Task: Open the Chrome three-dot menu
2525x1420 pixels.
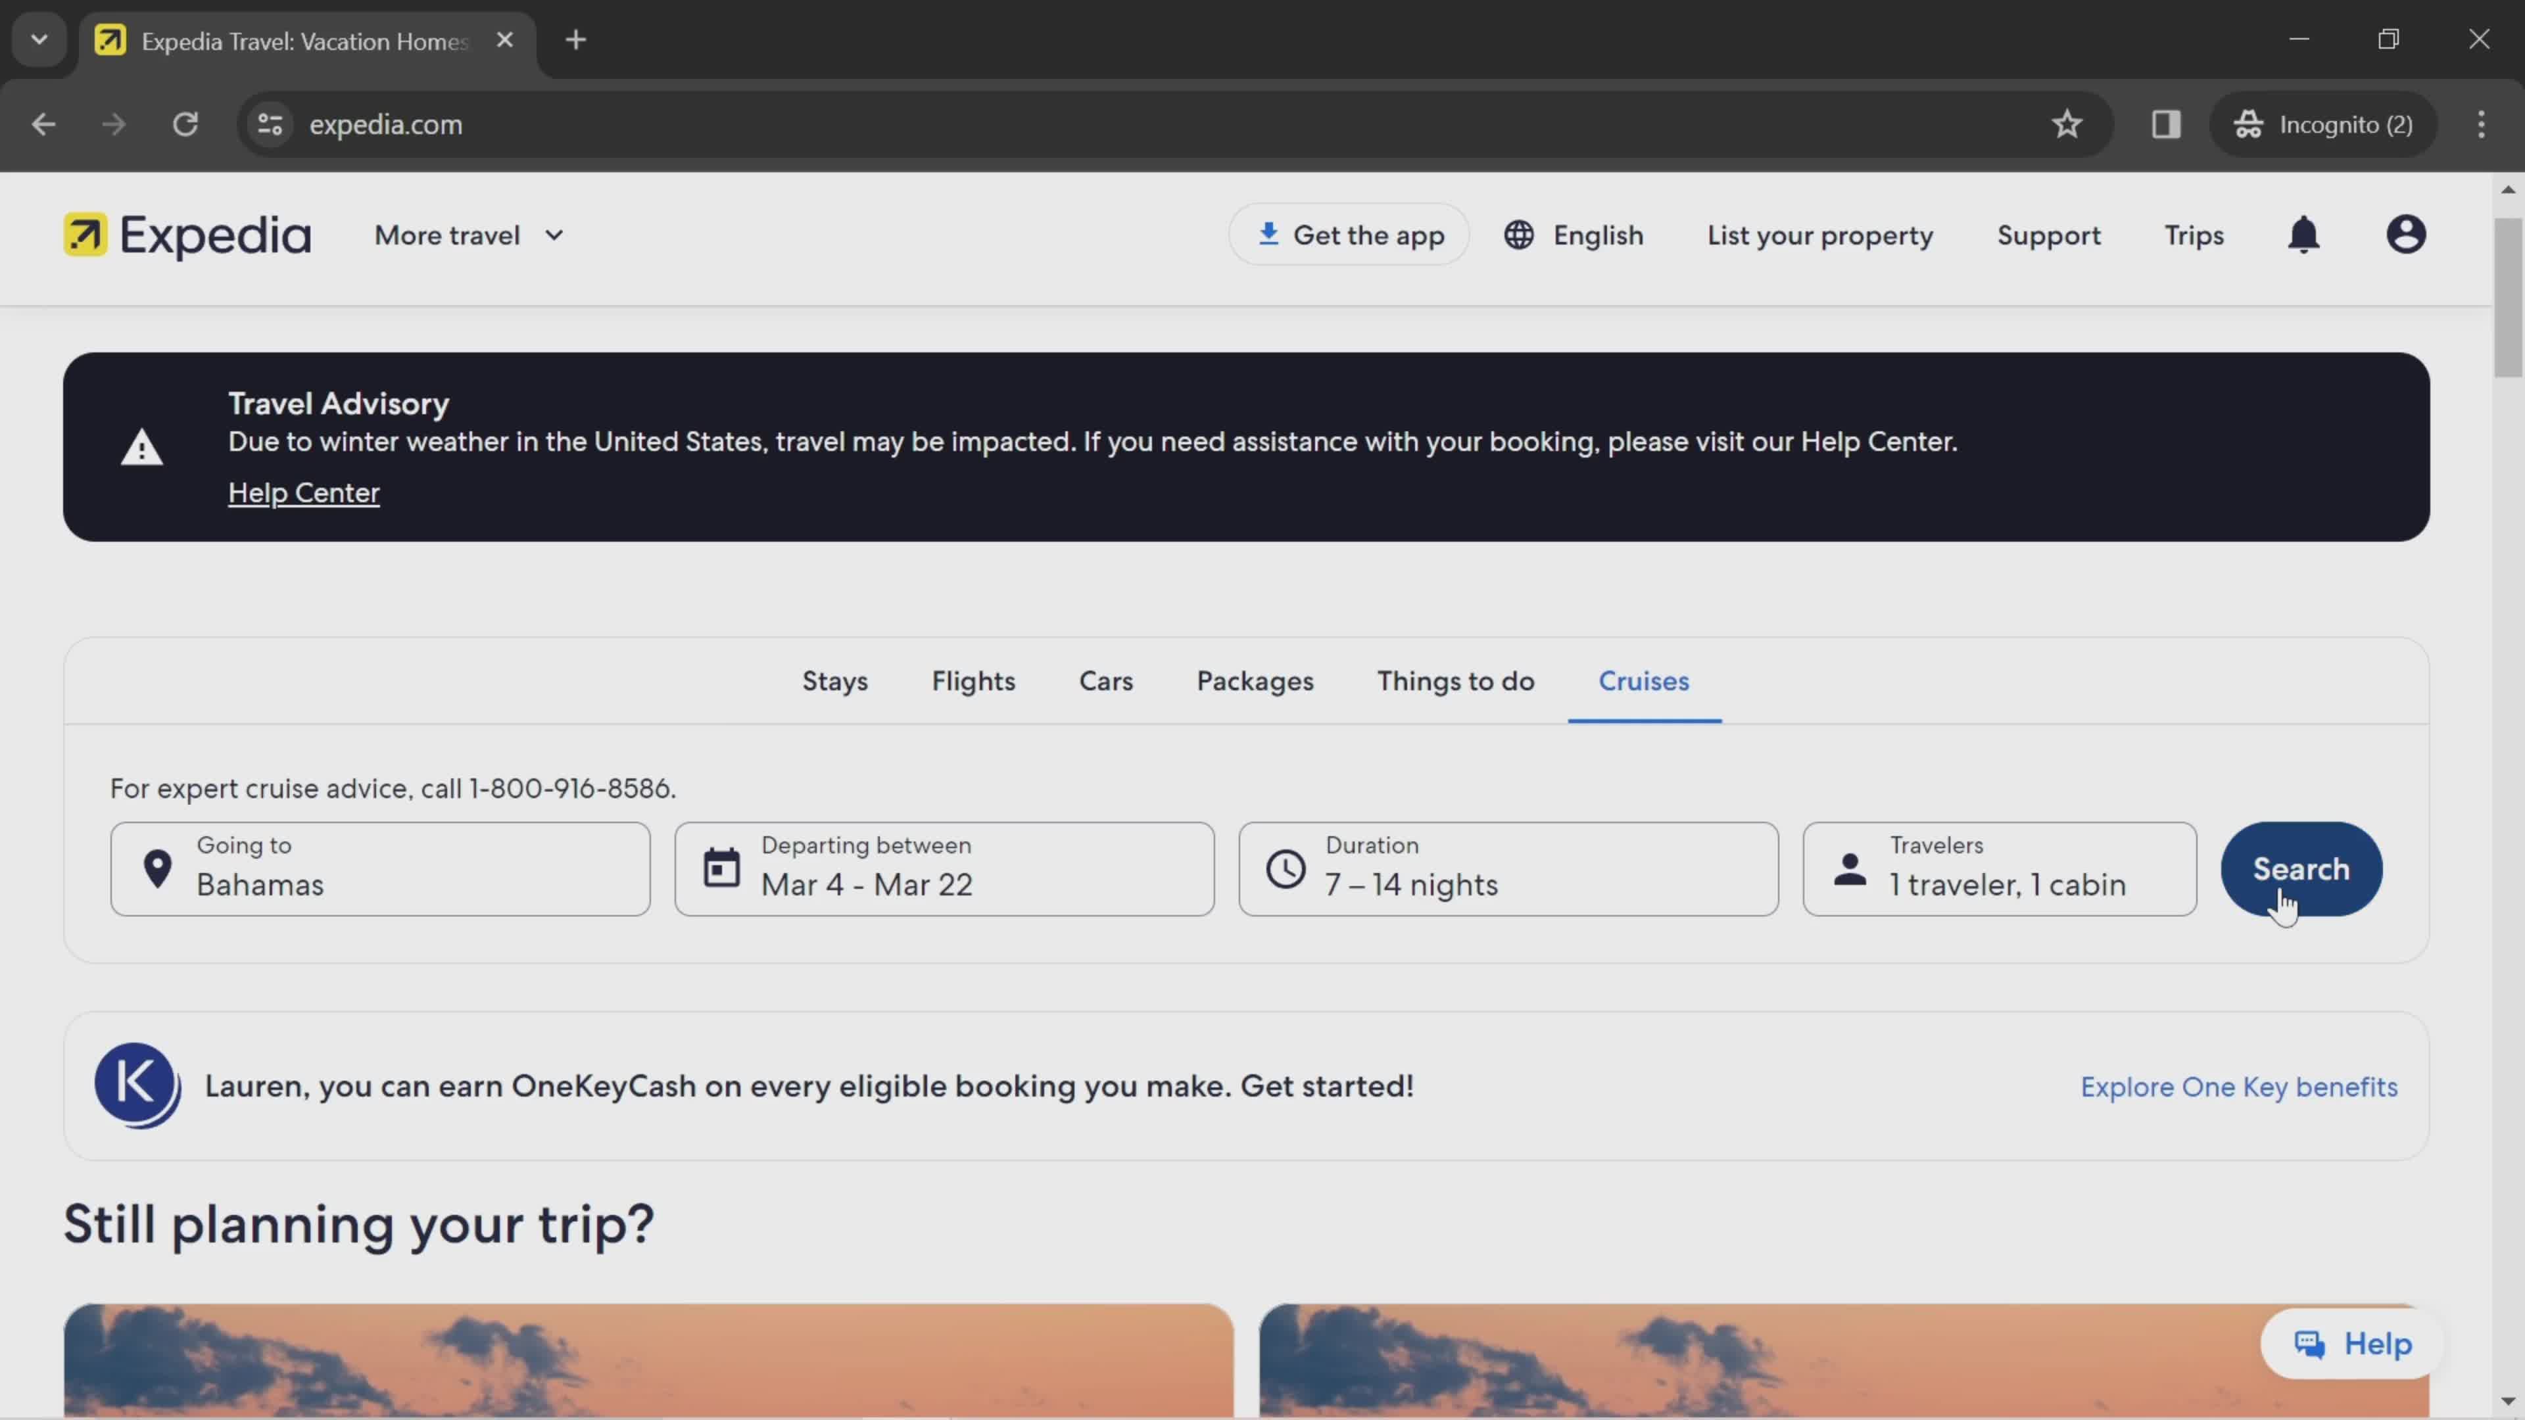Action: point(2481,124)
